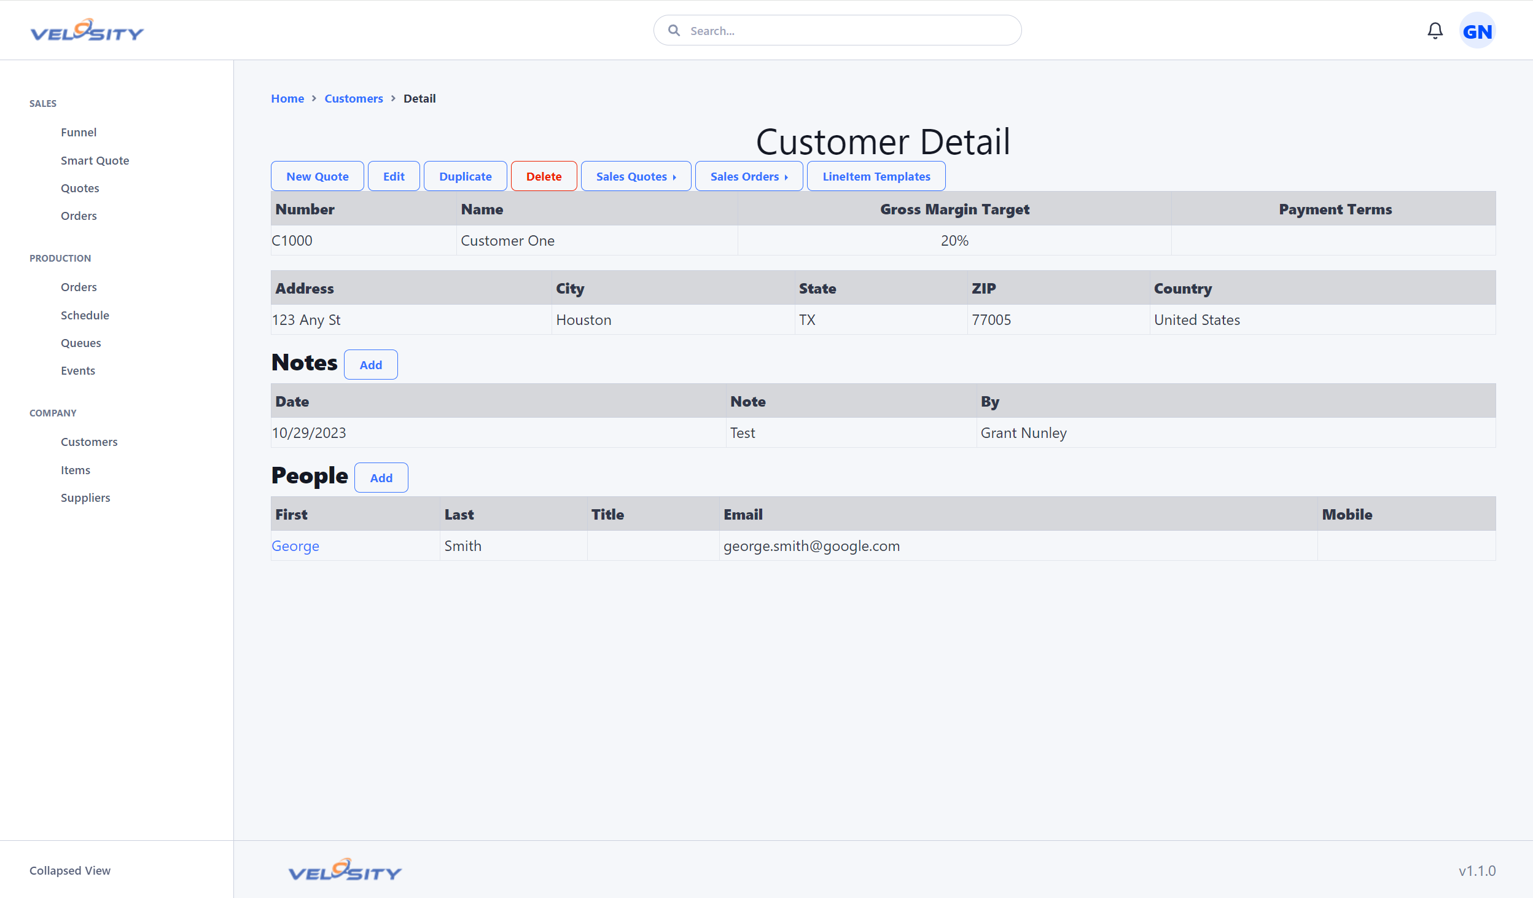This screenshot has width=1533, height=898.
Task: Click the note text Test
Action: (743, 433)
